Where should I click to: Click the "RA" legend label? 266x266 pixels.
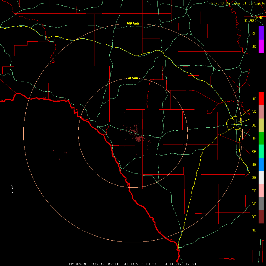click(254, 152)
